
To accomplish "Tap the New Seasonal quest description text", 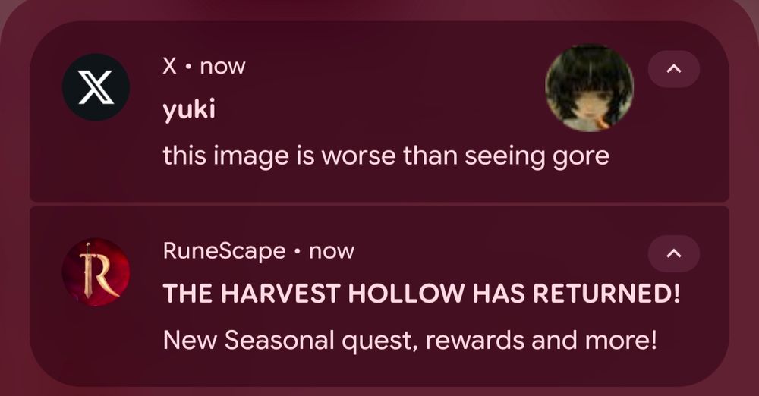I will click(410, 340).
